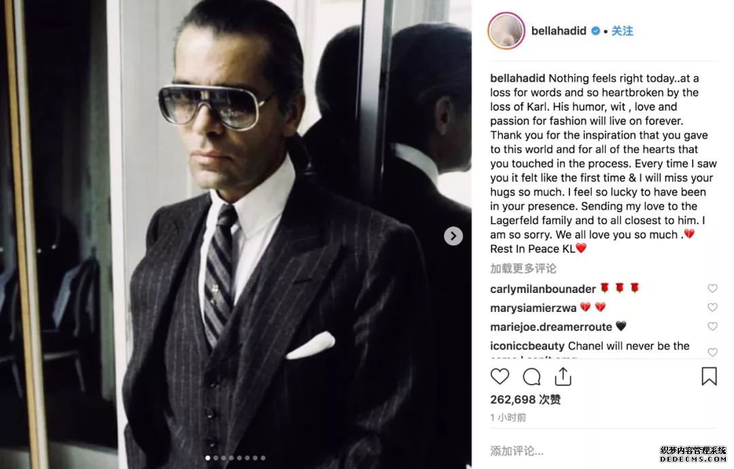734x469 pixels.
Task: Save the post with the bookmark icon
Action: click(x=709, y=377)
